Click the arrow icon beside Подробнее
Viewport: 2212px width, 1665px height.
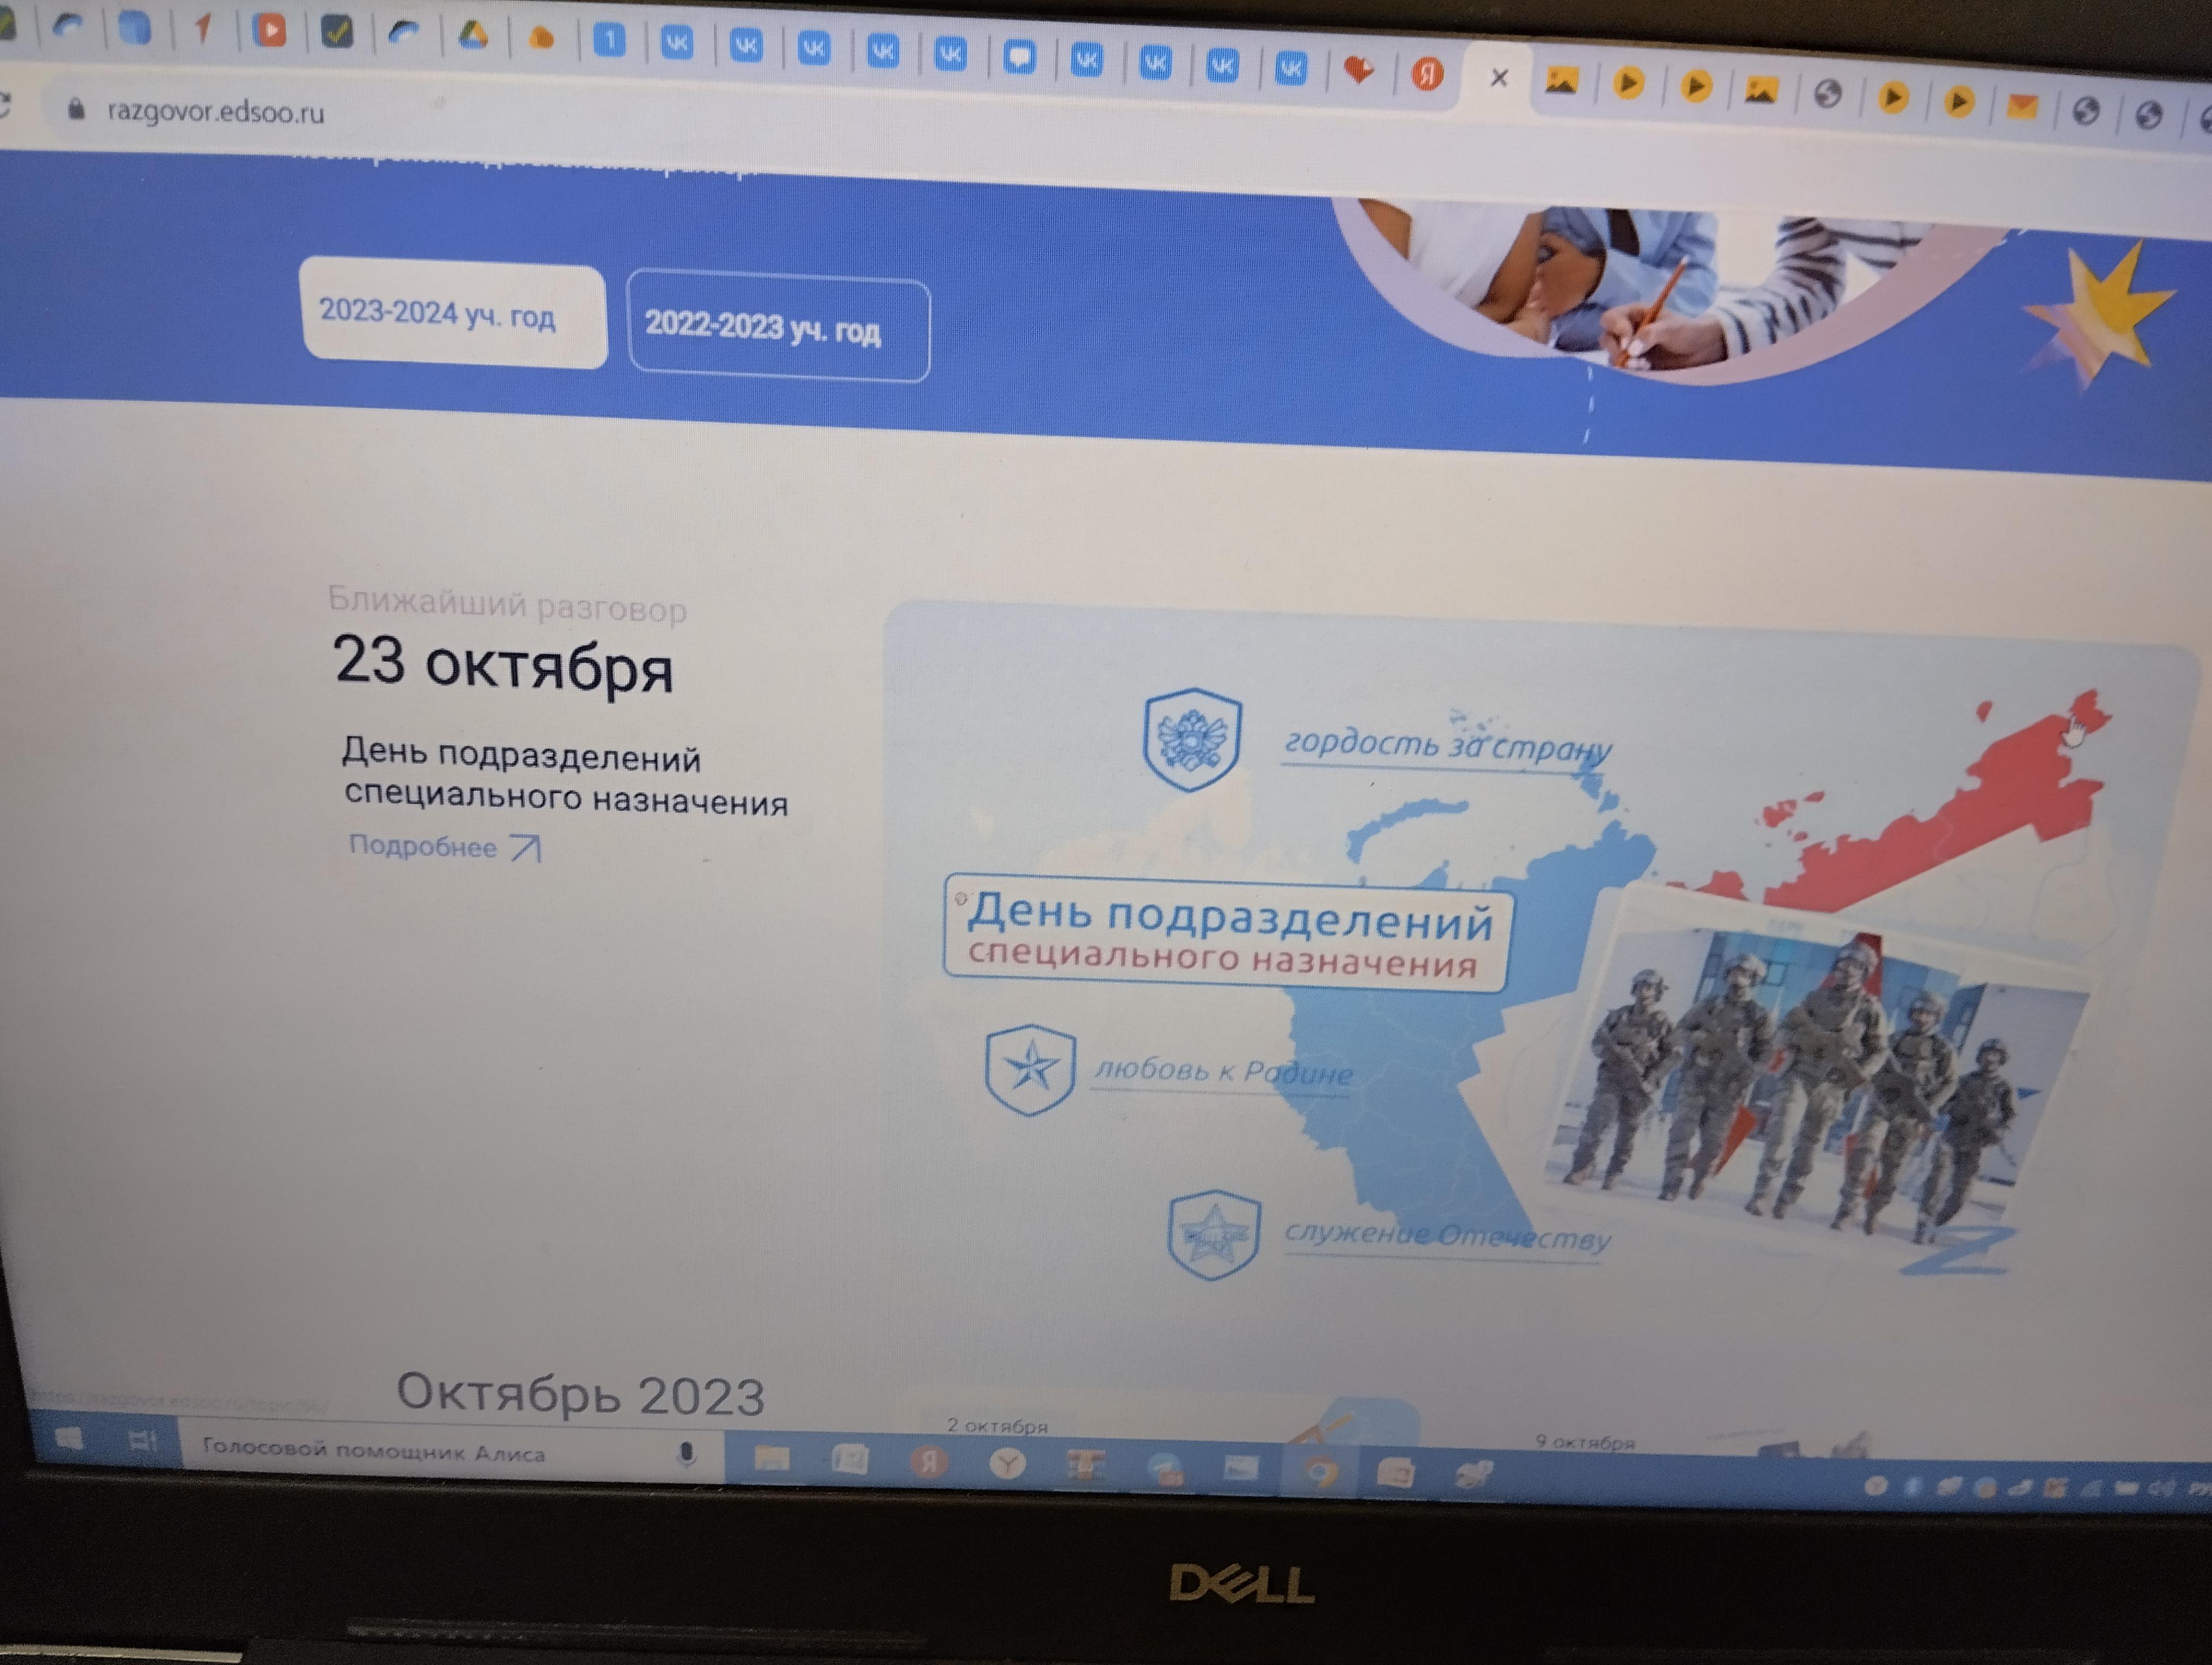(526, 849)
